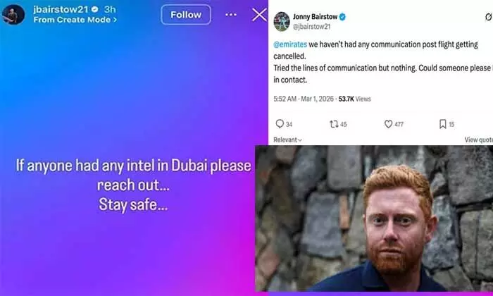The width and height of the screenshot is (493, 296).
Task: Click the reply comment bubble icon
Action: point(280,124)
